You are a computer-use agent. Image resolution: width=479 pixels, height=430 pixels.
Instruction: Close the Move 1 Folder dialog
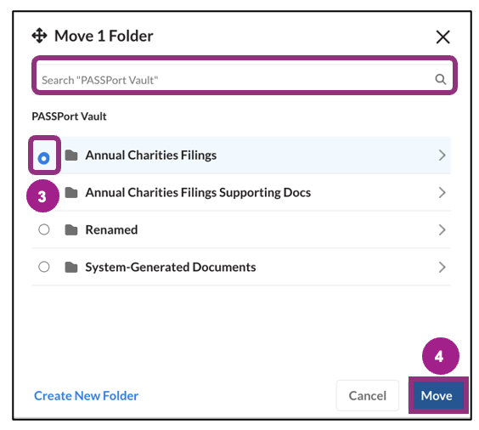(x=443, y=37)
